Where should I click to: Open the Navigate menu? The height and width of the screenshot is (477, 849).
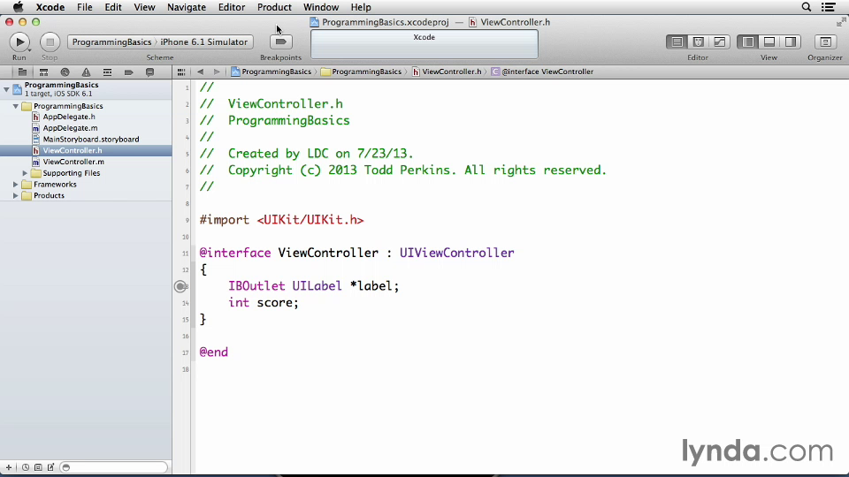click(x=187, y=7)
